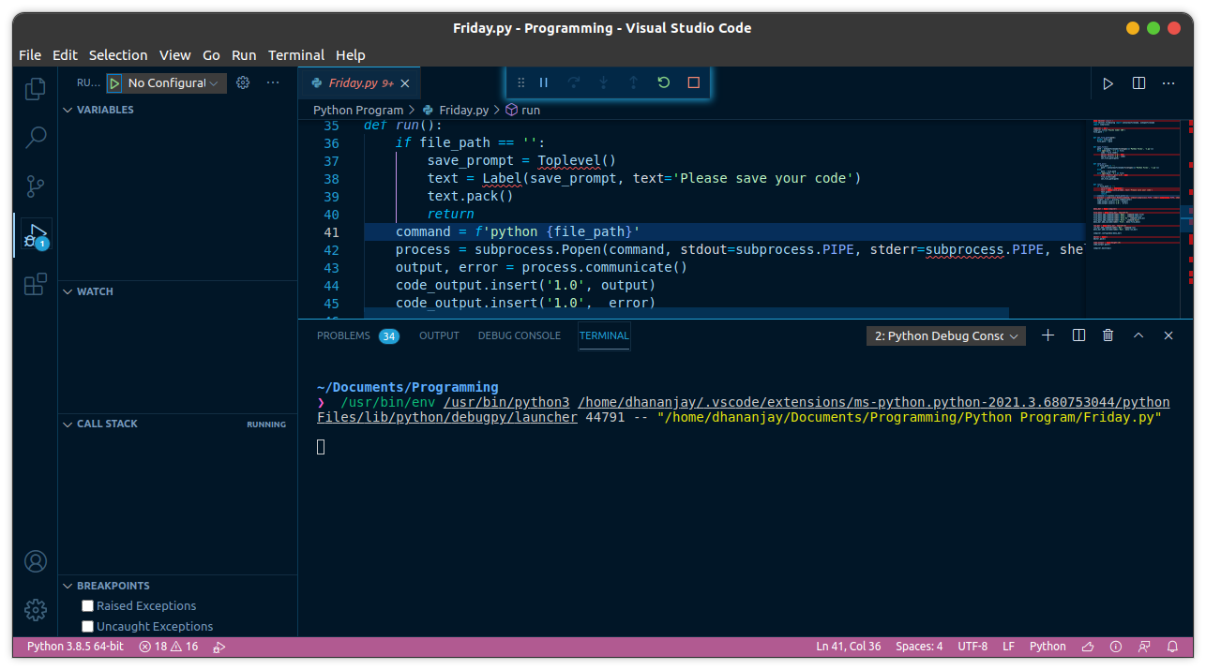Open the Help menu
Image resolution: width=1206 pixels, height=670 pixels.
pyautogui.click(x=351, y=55)
